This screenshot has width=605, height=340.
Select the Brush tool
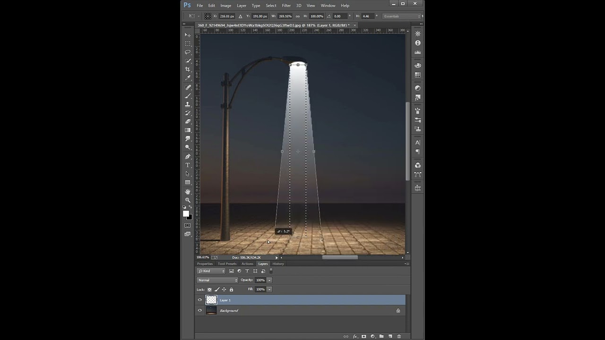point(188,96)
